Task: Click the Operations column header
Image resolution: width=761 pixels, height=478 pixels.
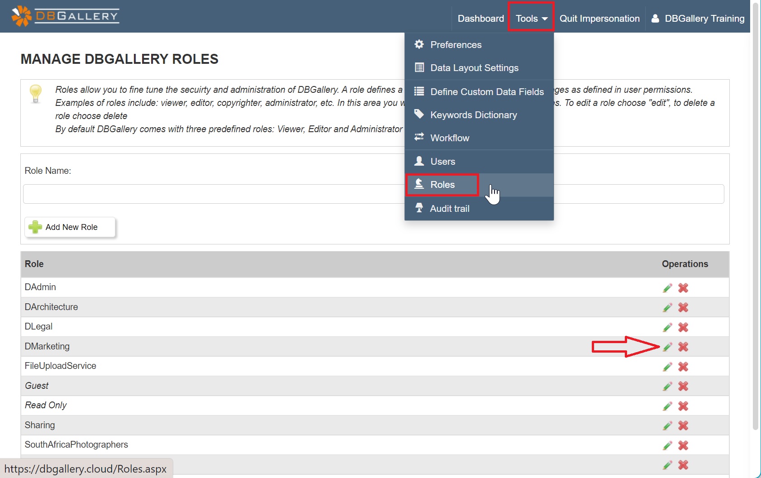Action: point(685,264)
